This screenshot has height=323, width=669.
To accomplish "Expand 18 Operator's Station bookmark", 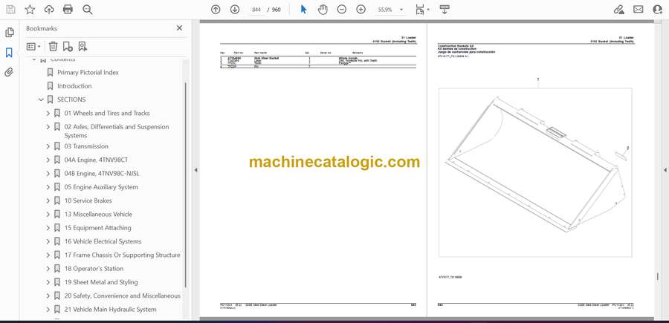I will click(48, 269).
